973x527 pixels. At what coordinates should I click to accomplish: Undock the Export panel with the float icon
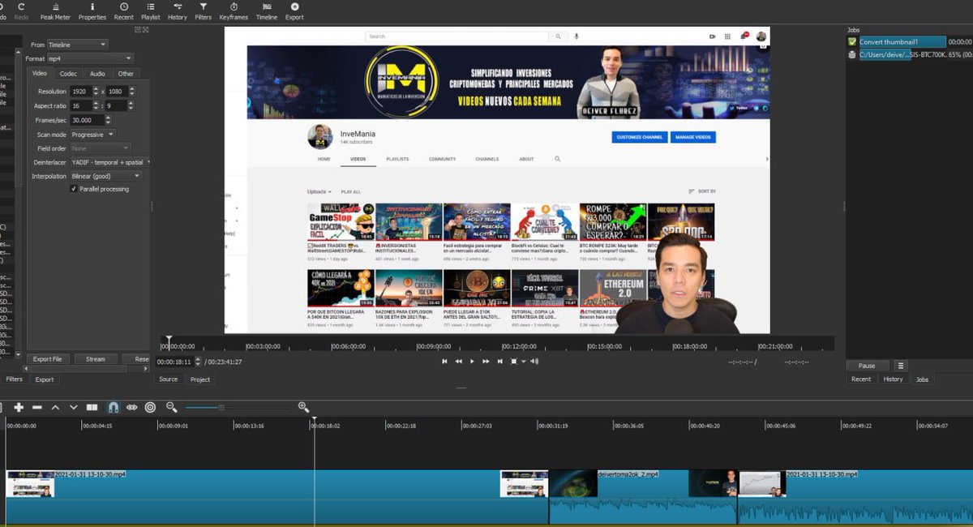tap(137, 29)
